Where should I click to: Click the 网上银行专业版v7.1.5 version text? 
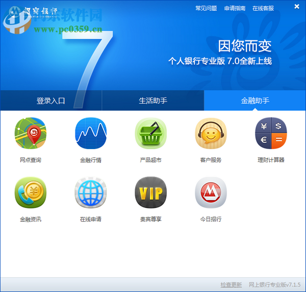(x=274, y=285)
